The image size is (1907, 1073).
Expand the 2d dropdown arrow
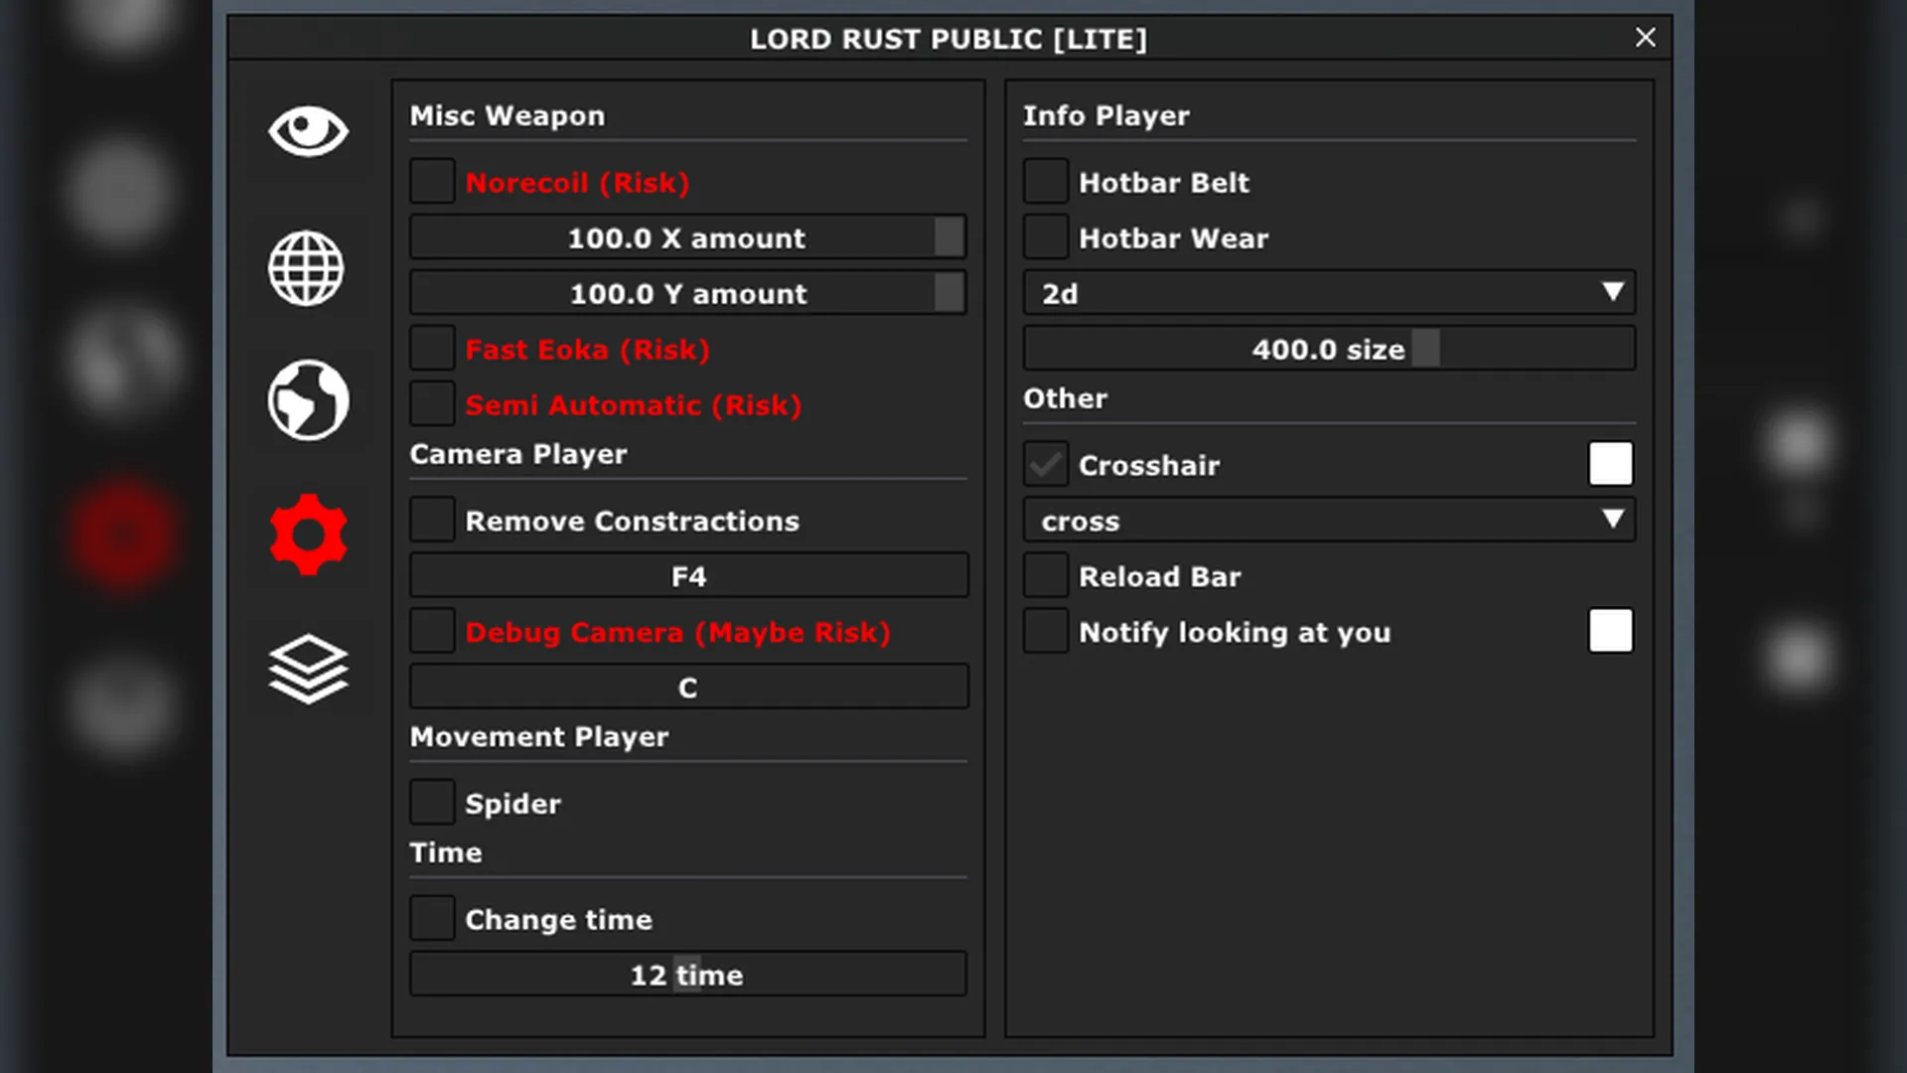[x=1612, y=293]
